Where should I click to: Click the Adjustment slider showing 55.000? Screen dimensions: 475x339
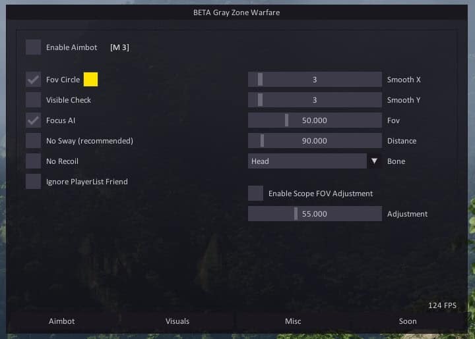(315, 214)
